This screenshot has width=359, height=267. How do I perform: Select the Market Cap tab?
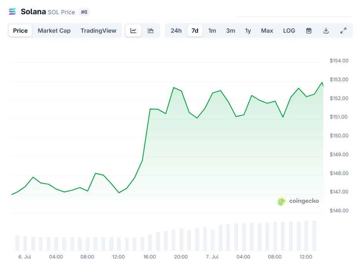54,31
